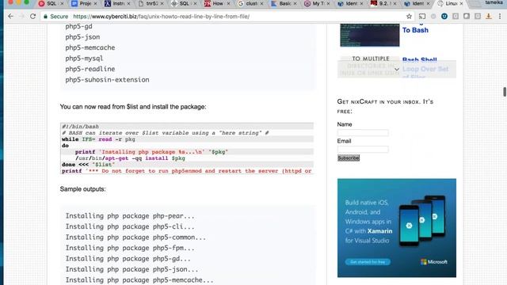This screenshot has width=507, height=285.
Task: Open the Chrome three-dot menu
Action: coord(500,16)
